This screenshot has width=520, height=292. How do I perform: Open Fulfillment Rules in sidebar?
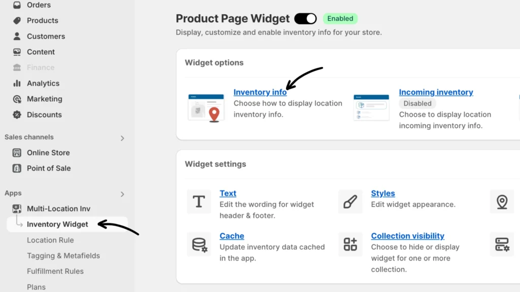(x=55, y=272)
